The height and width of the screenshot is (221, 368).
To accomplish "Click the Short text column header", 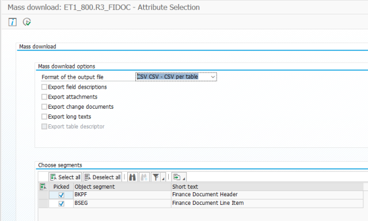I will [267, 186].
